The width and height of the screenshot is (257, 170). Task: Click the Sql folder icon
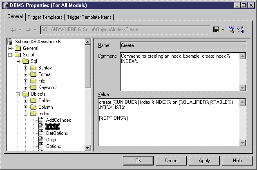[x=25, y=61]
